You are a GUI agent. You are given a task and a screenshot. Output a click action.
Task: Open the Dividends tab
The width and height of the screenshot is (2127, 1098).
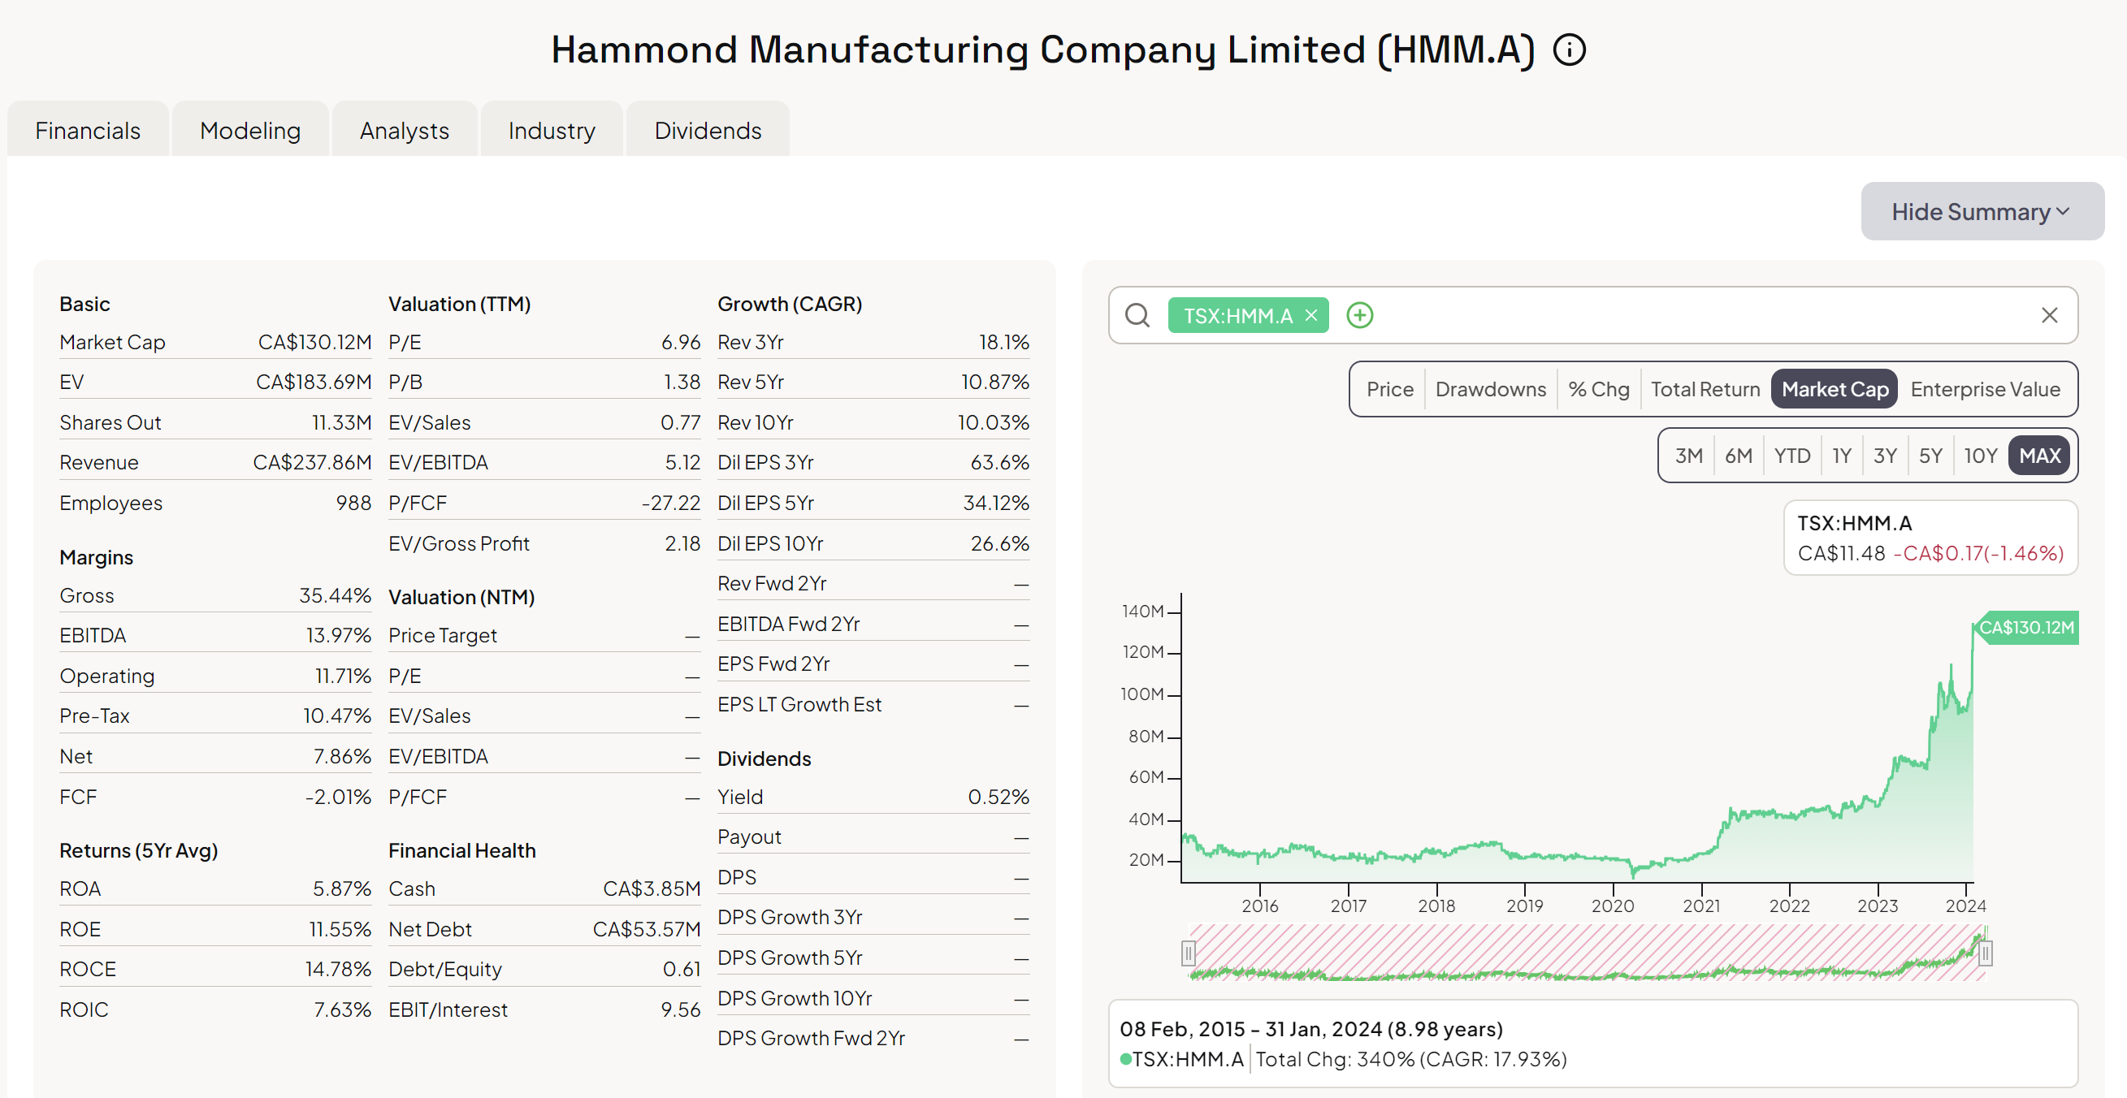(x=707, y=131)
